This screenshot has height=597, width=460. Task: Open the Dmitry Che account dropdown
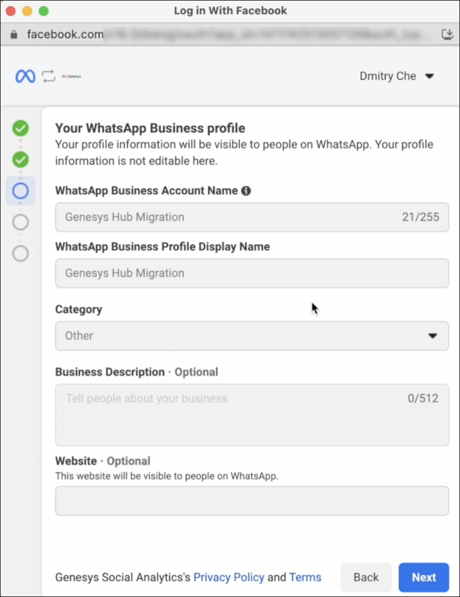[396, 77]
